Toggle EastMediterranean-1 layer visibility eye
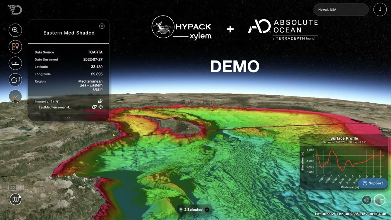The width and height of the screenshot is (391, 220). pos(94,107)
